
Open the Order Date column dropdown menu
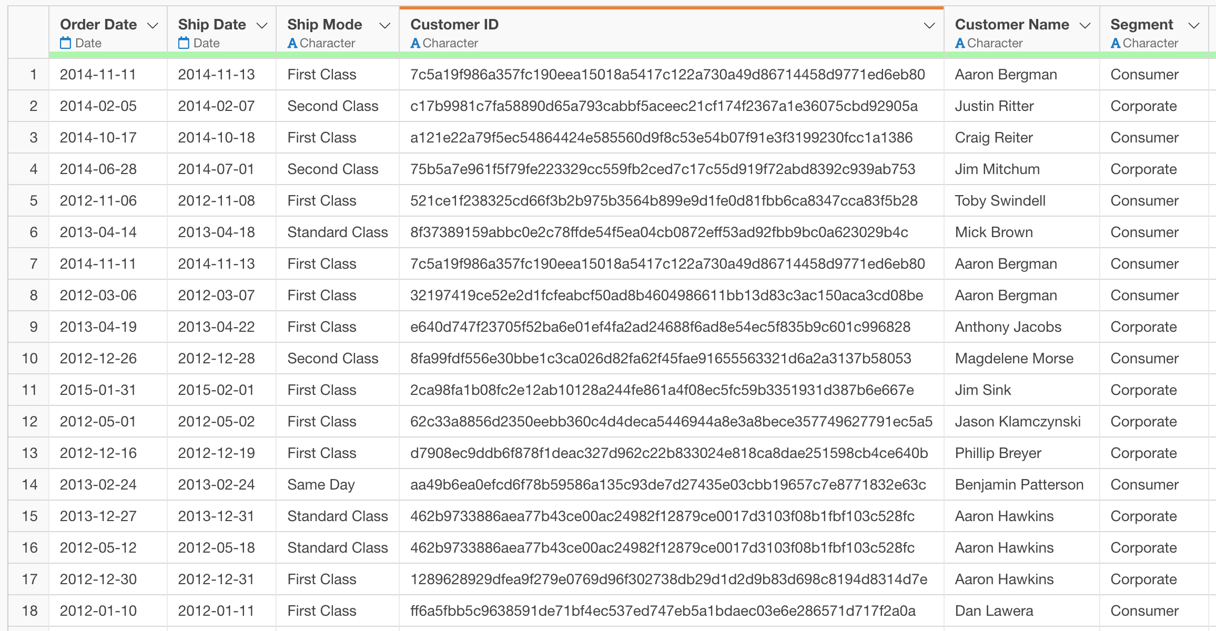point(153,26)
